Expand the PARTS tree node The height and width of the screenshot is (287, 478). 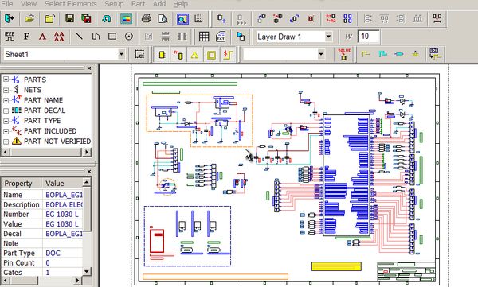pos(6,80)
